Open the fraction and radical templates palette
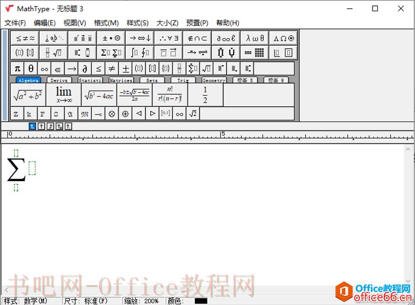415x305 pixels. [x=54, y=52]
